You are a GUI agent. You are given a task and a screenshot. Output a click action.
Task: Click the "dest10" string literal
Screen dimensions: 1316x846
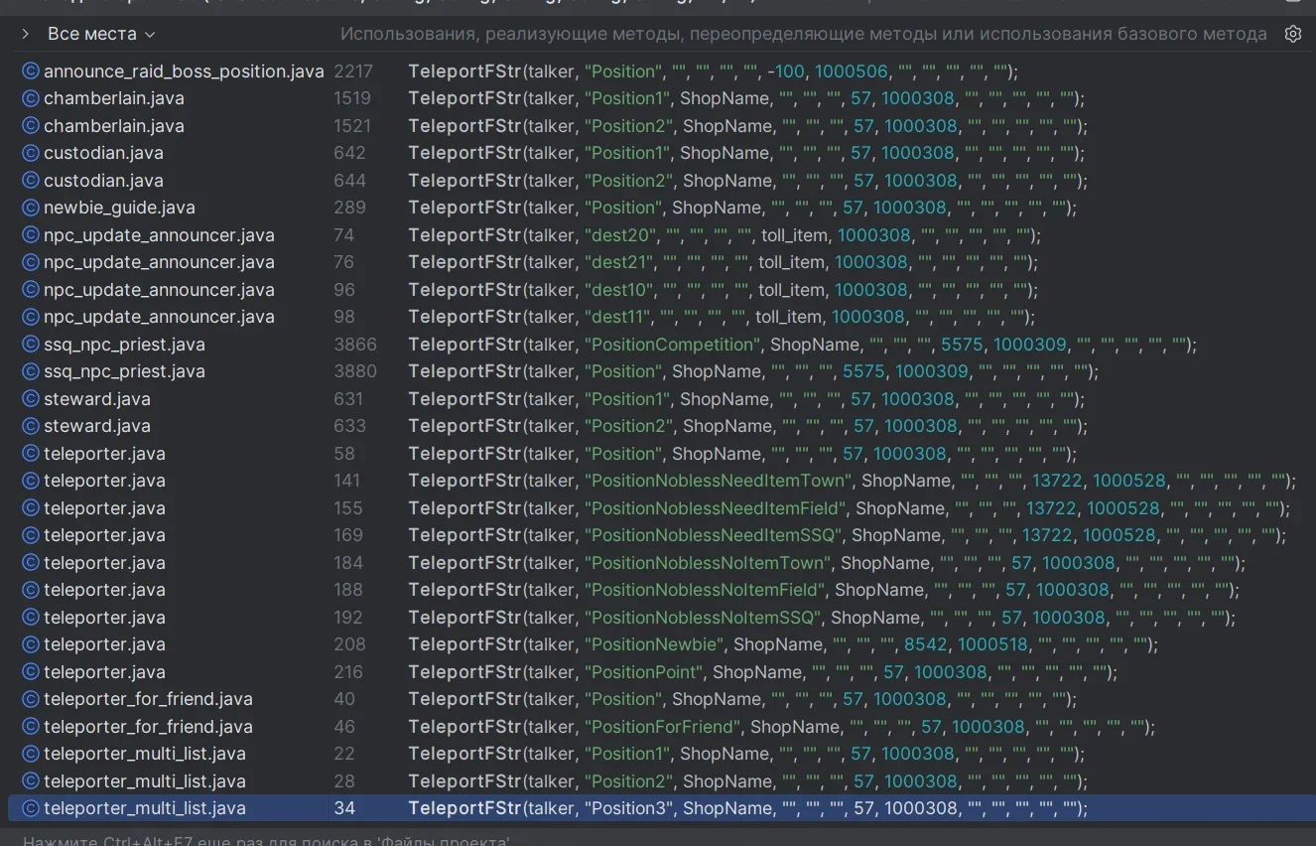tap(618, 290)
